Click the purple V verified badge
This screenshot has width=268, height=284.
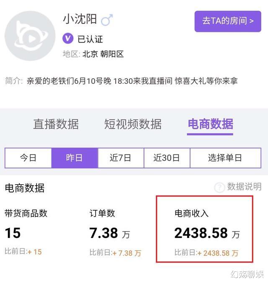pos(68,39)
